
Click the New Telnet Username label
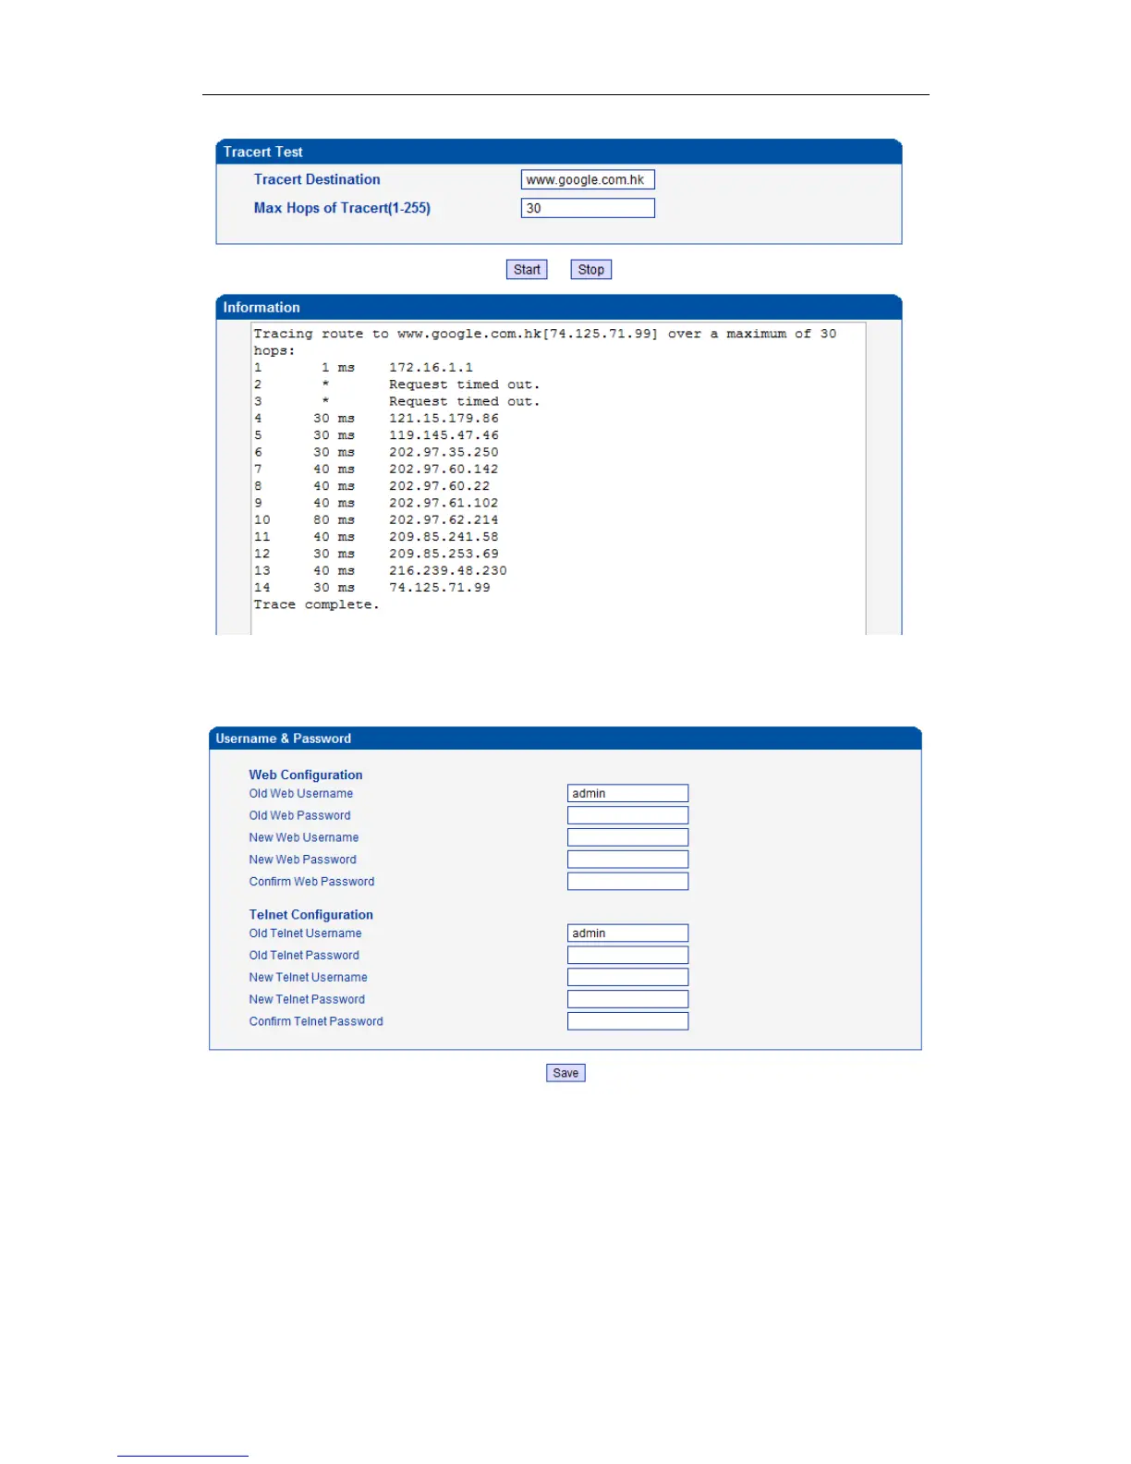click(309, 977)
